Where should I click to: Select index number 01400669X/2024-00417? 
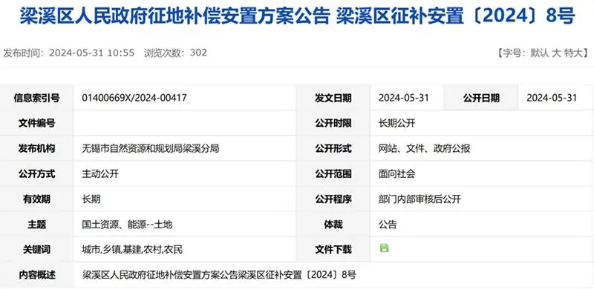(x=134, y=98)
